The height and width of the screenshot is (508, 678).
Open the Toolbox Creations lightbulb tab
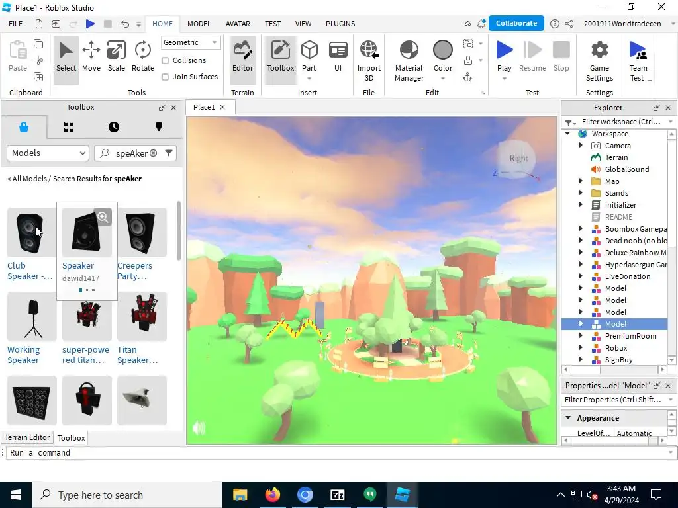point(159,127)
